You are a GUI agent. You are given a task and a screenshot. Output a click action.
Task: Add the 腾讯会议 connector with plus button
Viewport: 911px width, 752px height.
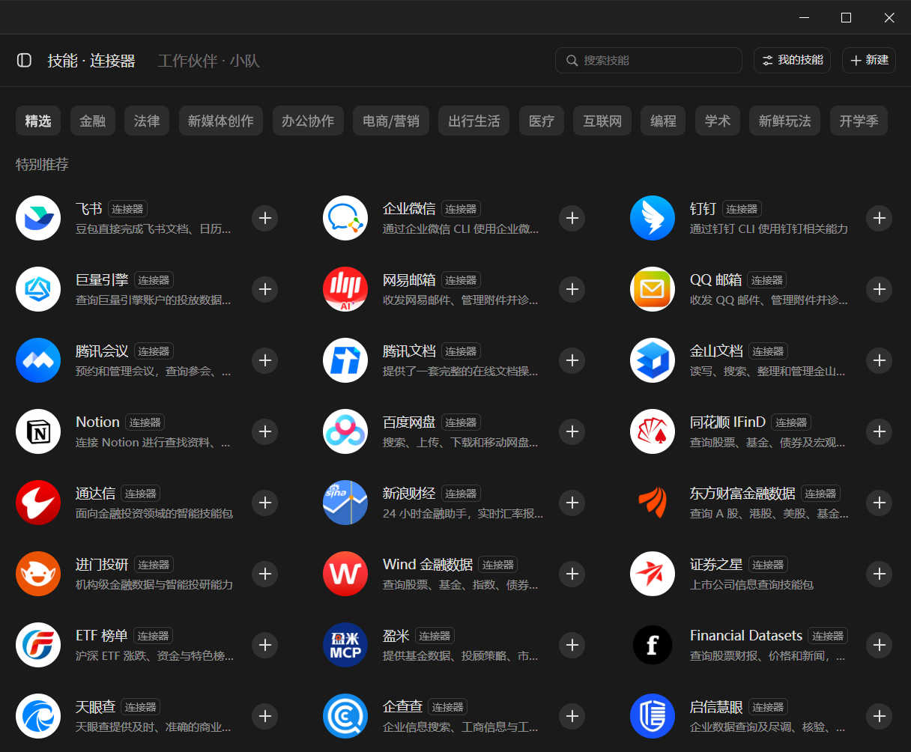click(x=265, y=360)
